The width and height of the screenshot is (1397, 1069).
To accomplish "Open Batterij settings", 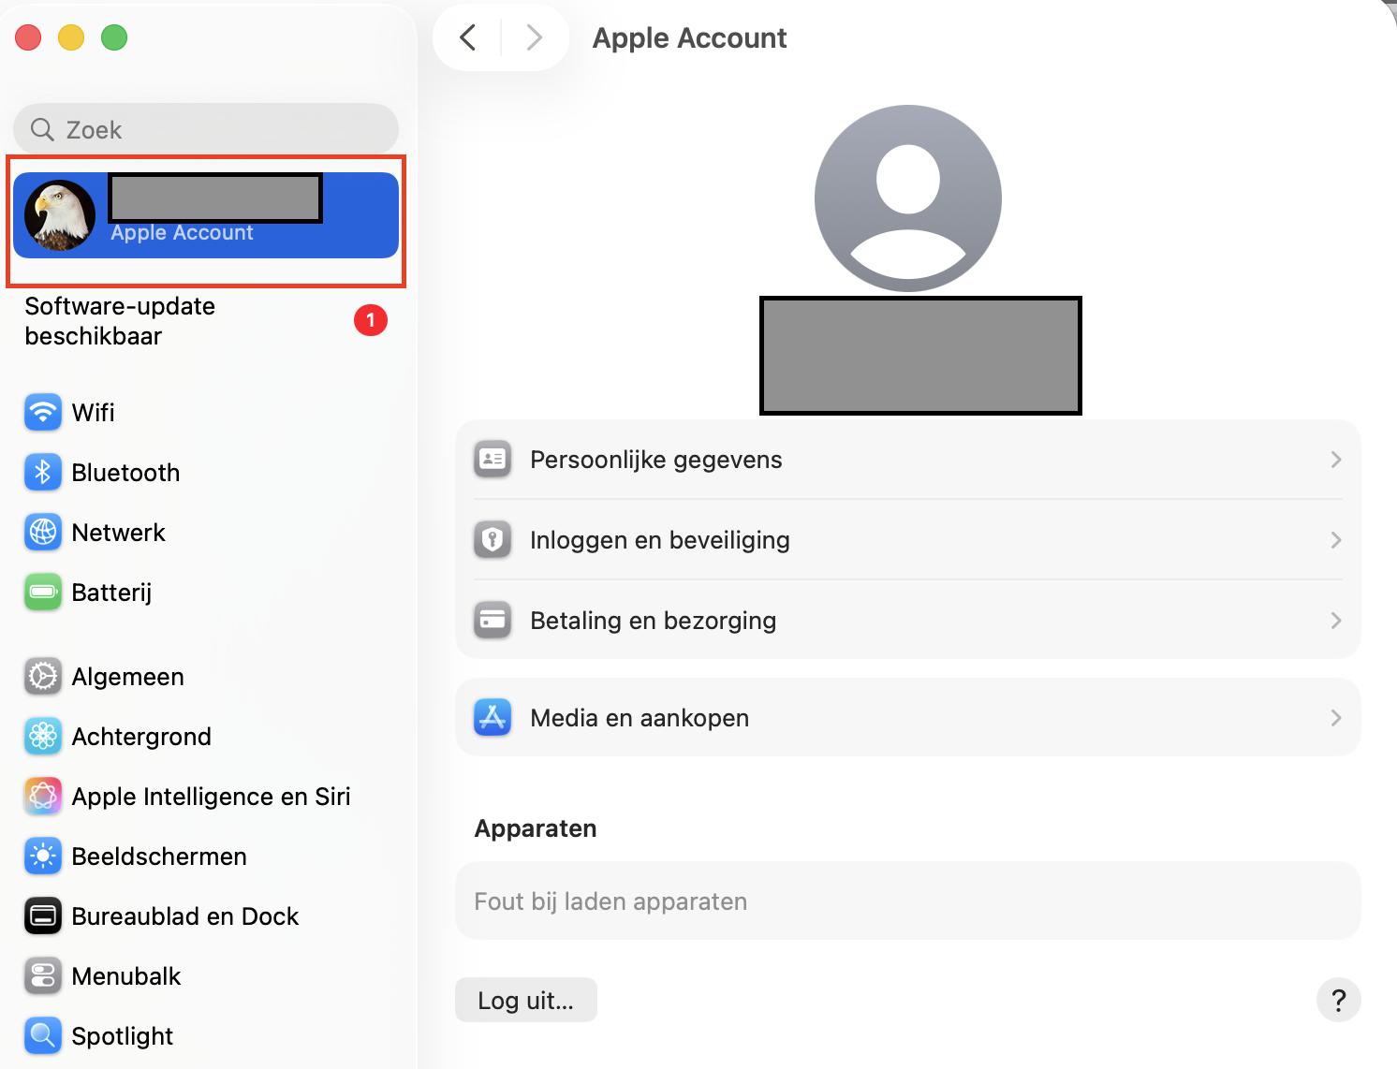I will (x=110, y=592).
